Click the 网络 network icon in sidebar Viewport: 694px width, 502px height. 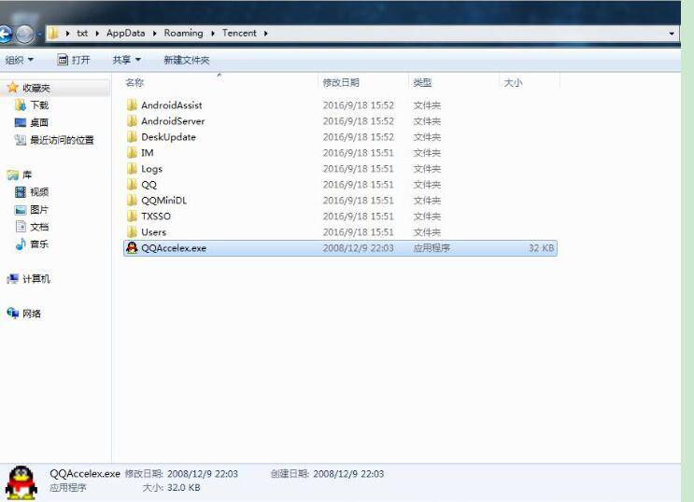(x=13, y=314)
